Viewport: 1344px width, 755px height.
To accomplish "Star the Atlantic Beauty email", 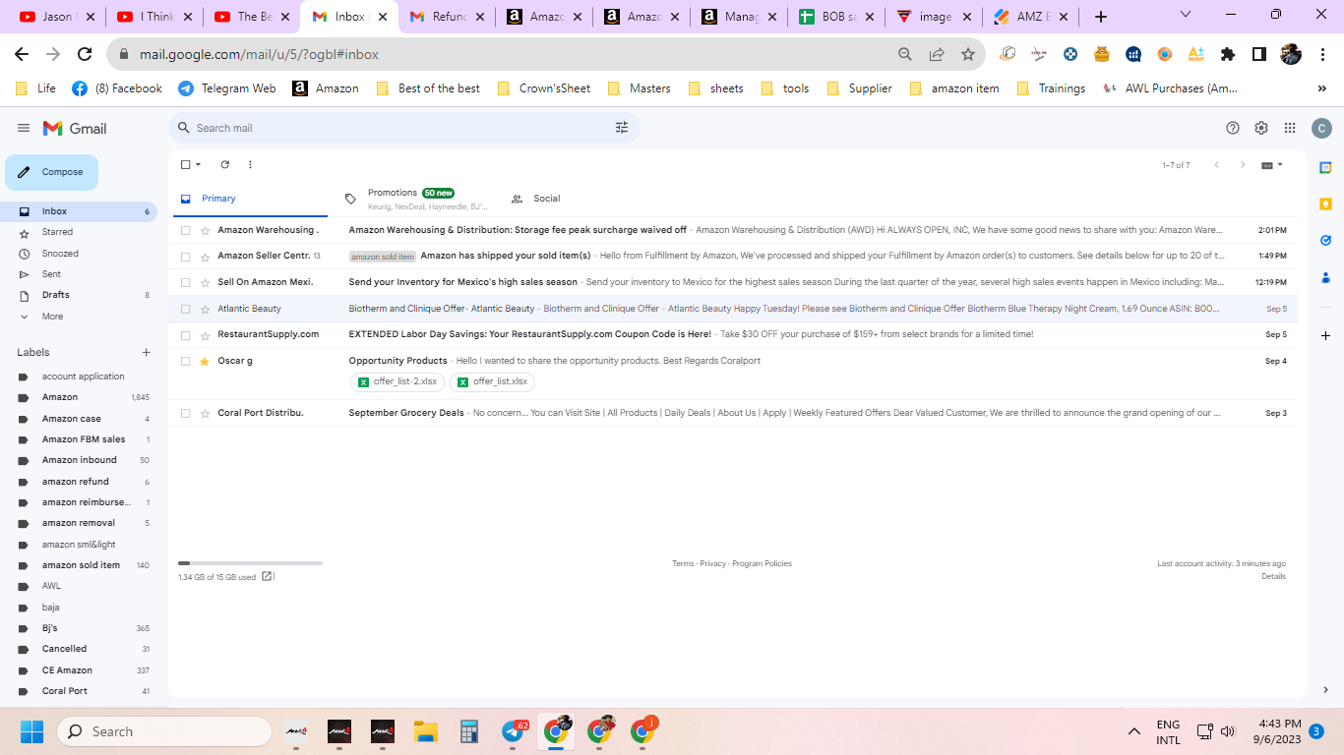I will pyautogui.click(x=205, y=309).
